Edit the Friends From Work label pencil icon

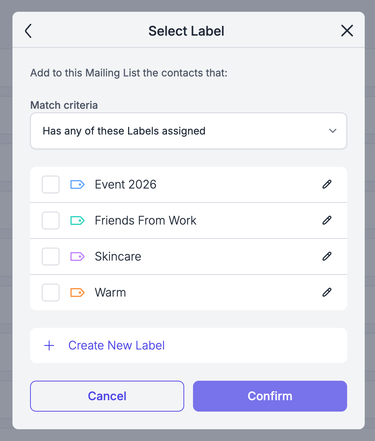(x=327, y=220)
